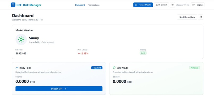Screen dimensions: 214x98
Task: Click the High Yield badge
Action: pyautogui.click(x=97, y=68)
